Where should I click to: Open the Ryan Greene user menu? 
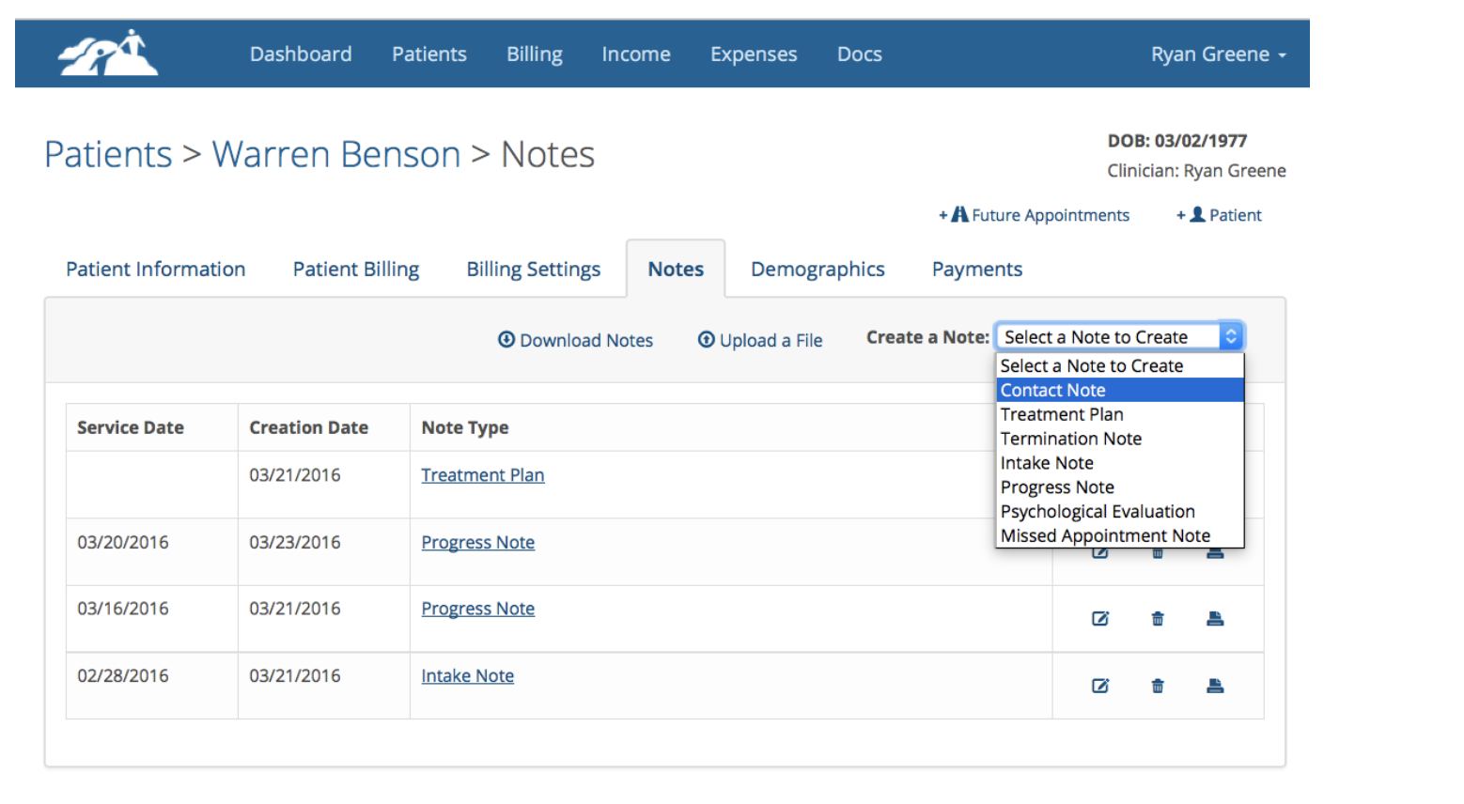pos(1218,54)
